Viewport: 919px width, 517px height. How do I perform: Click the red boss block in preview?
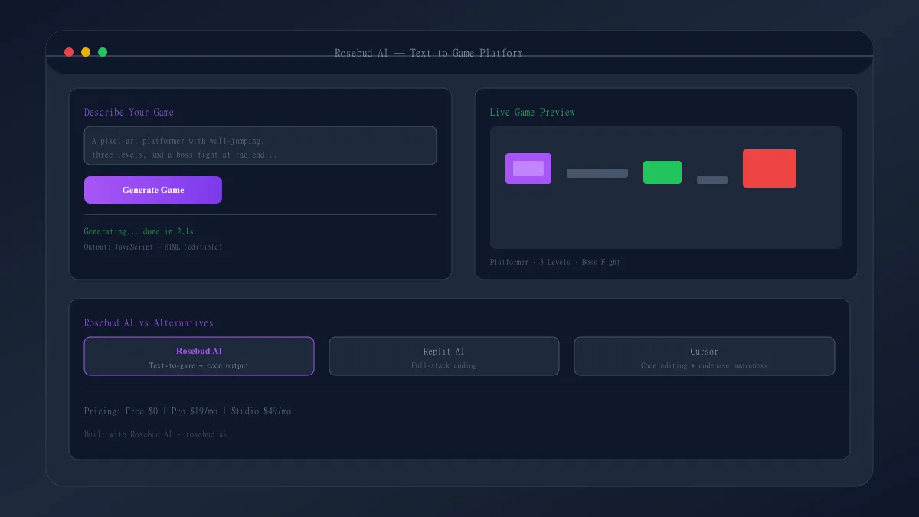click(770, 169)
